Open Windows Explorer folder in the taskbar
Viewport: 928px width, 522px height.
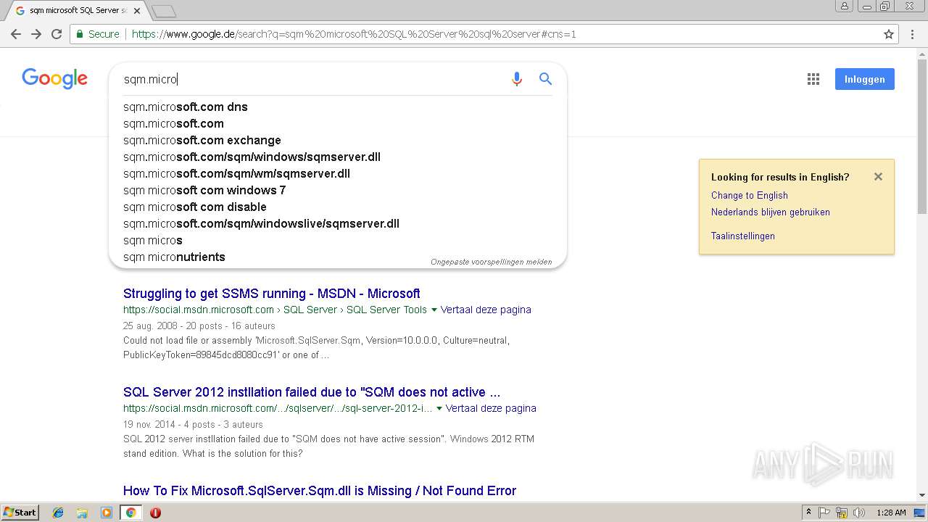point(82,513)
